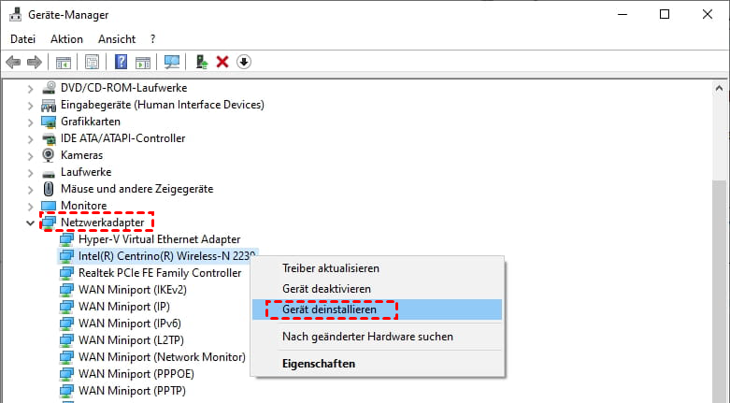Click the red X uninstall device icon

click(x=222, y=62)
